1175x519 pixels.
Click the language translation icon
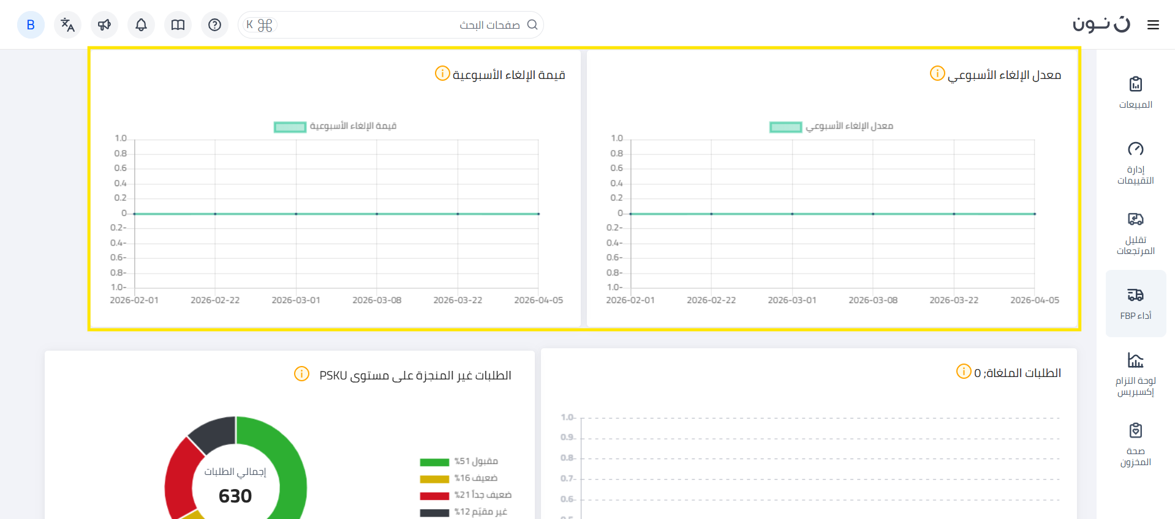(67, 25)
